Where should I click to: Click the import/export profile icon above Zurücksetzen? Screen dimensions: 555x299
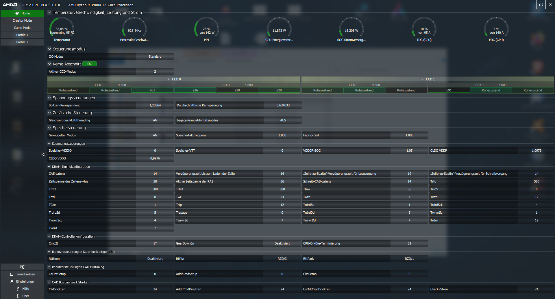22,267
